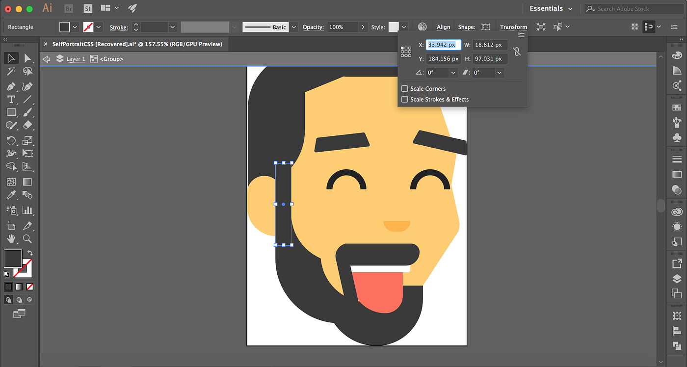687x367 pixels.
Task: Open the rotation angle dropdown
Action: [x=453, y=73]
